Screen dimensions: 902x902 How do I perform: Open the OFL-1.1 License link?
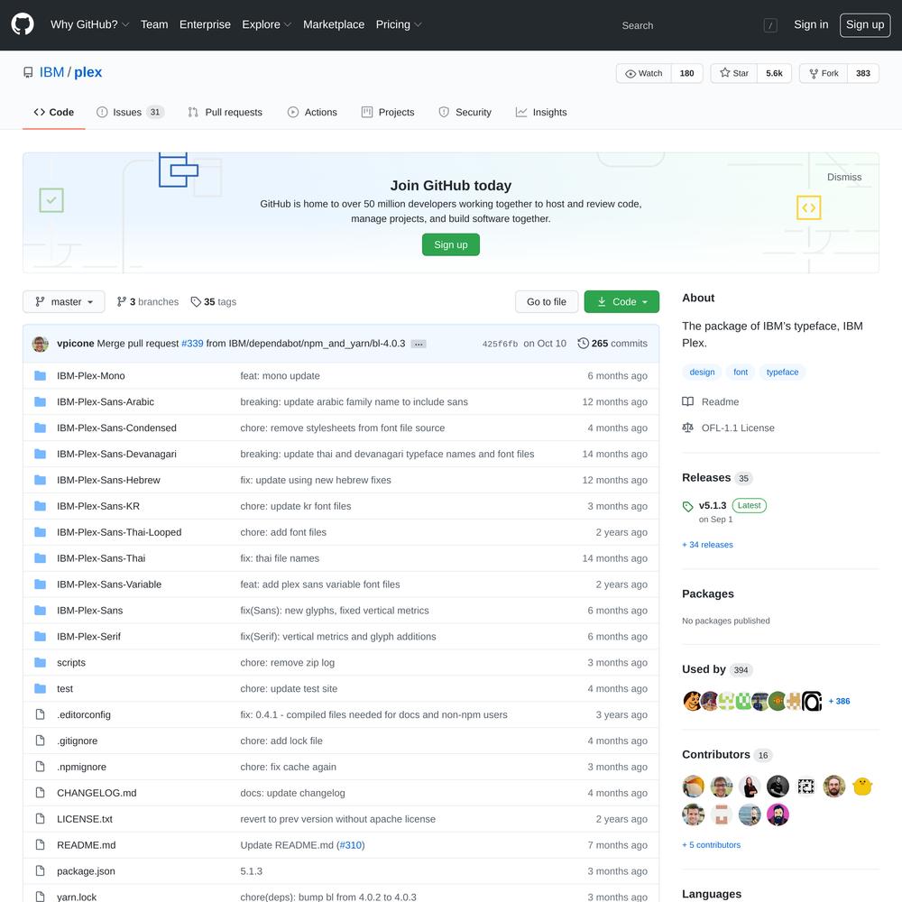728,428
